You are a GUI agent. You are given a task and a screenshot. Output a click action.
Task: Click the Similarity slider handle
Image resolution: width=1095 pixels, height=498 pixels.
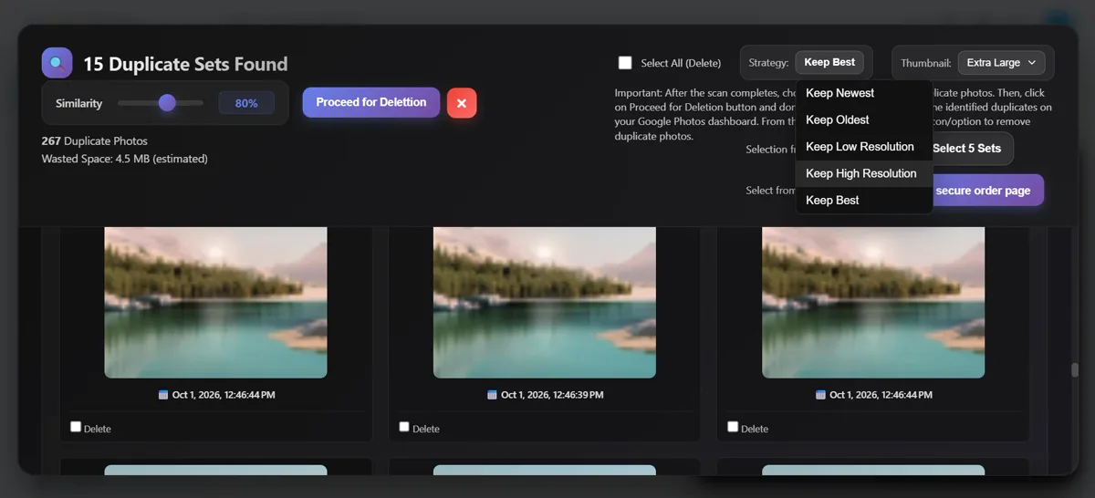(x=167, y=103)
